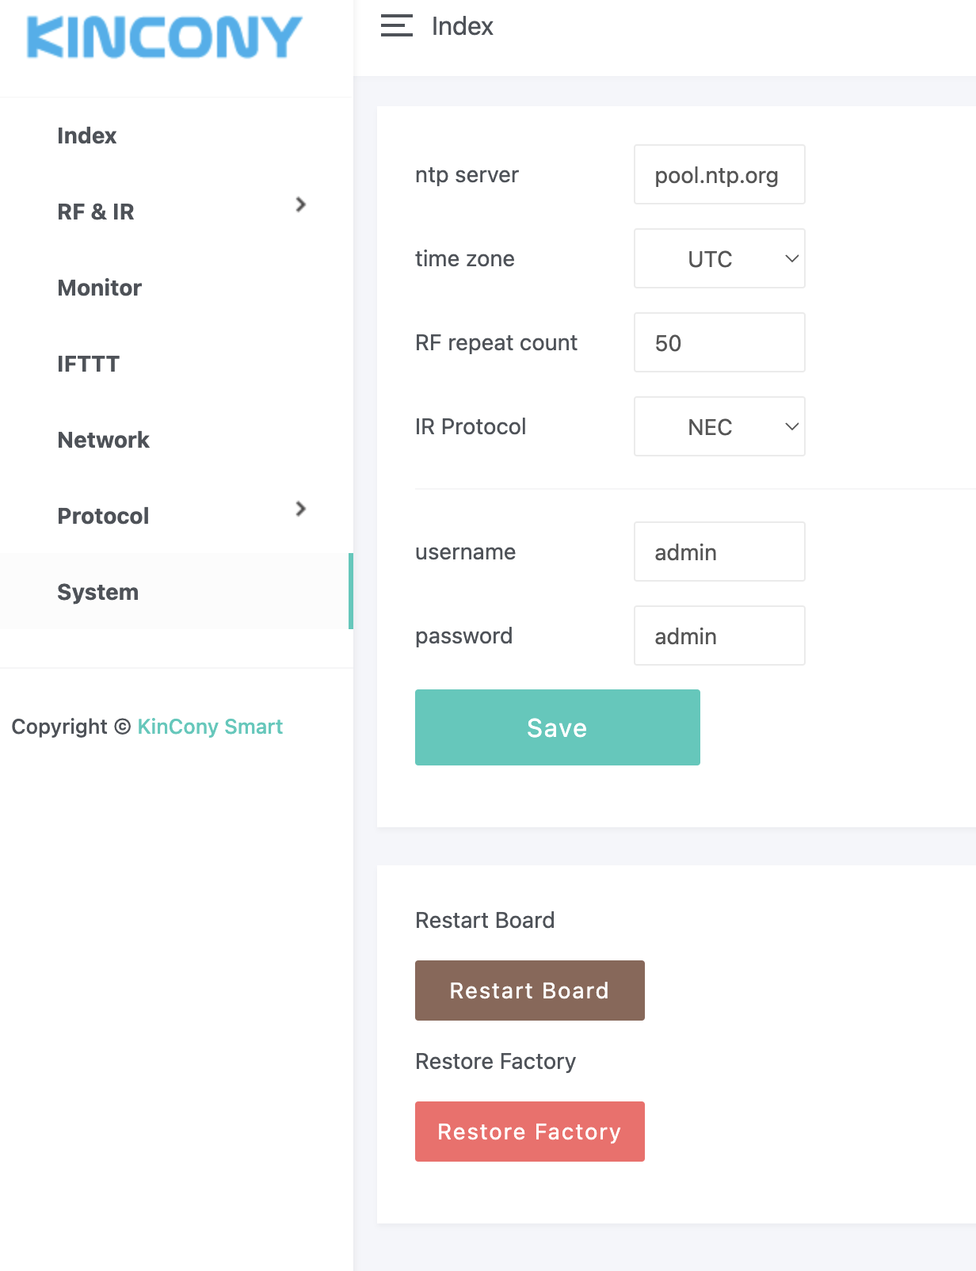Follow the KinCony Smart link
Image resolution: width=976 pixels, height=1271 pixels.
(210, 727)
